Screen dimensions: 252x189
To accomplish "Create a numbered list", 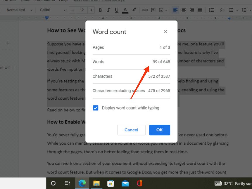I will (x=244, y=10).
